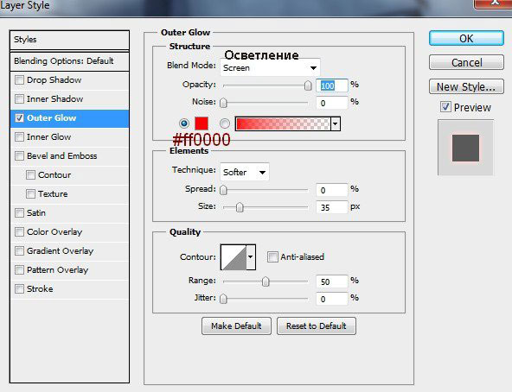The height and width of the screenshot is (392, 512).
Task: Click the Jitter percentage field
Action: coord(332,299)
